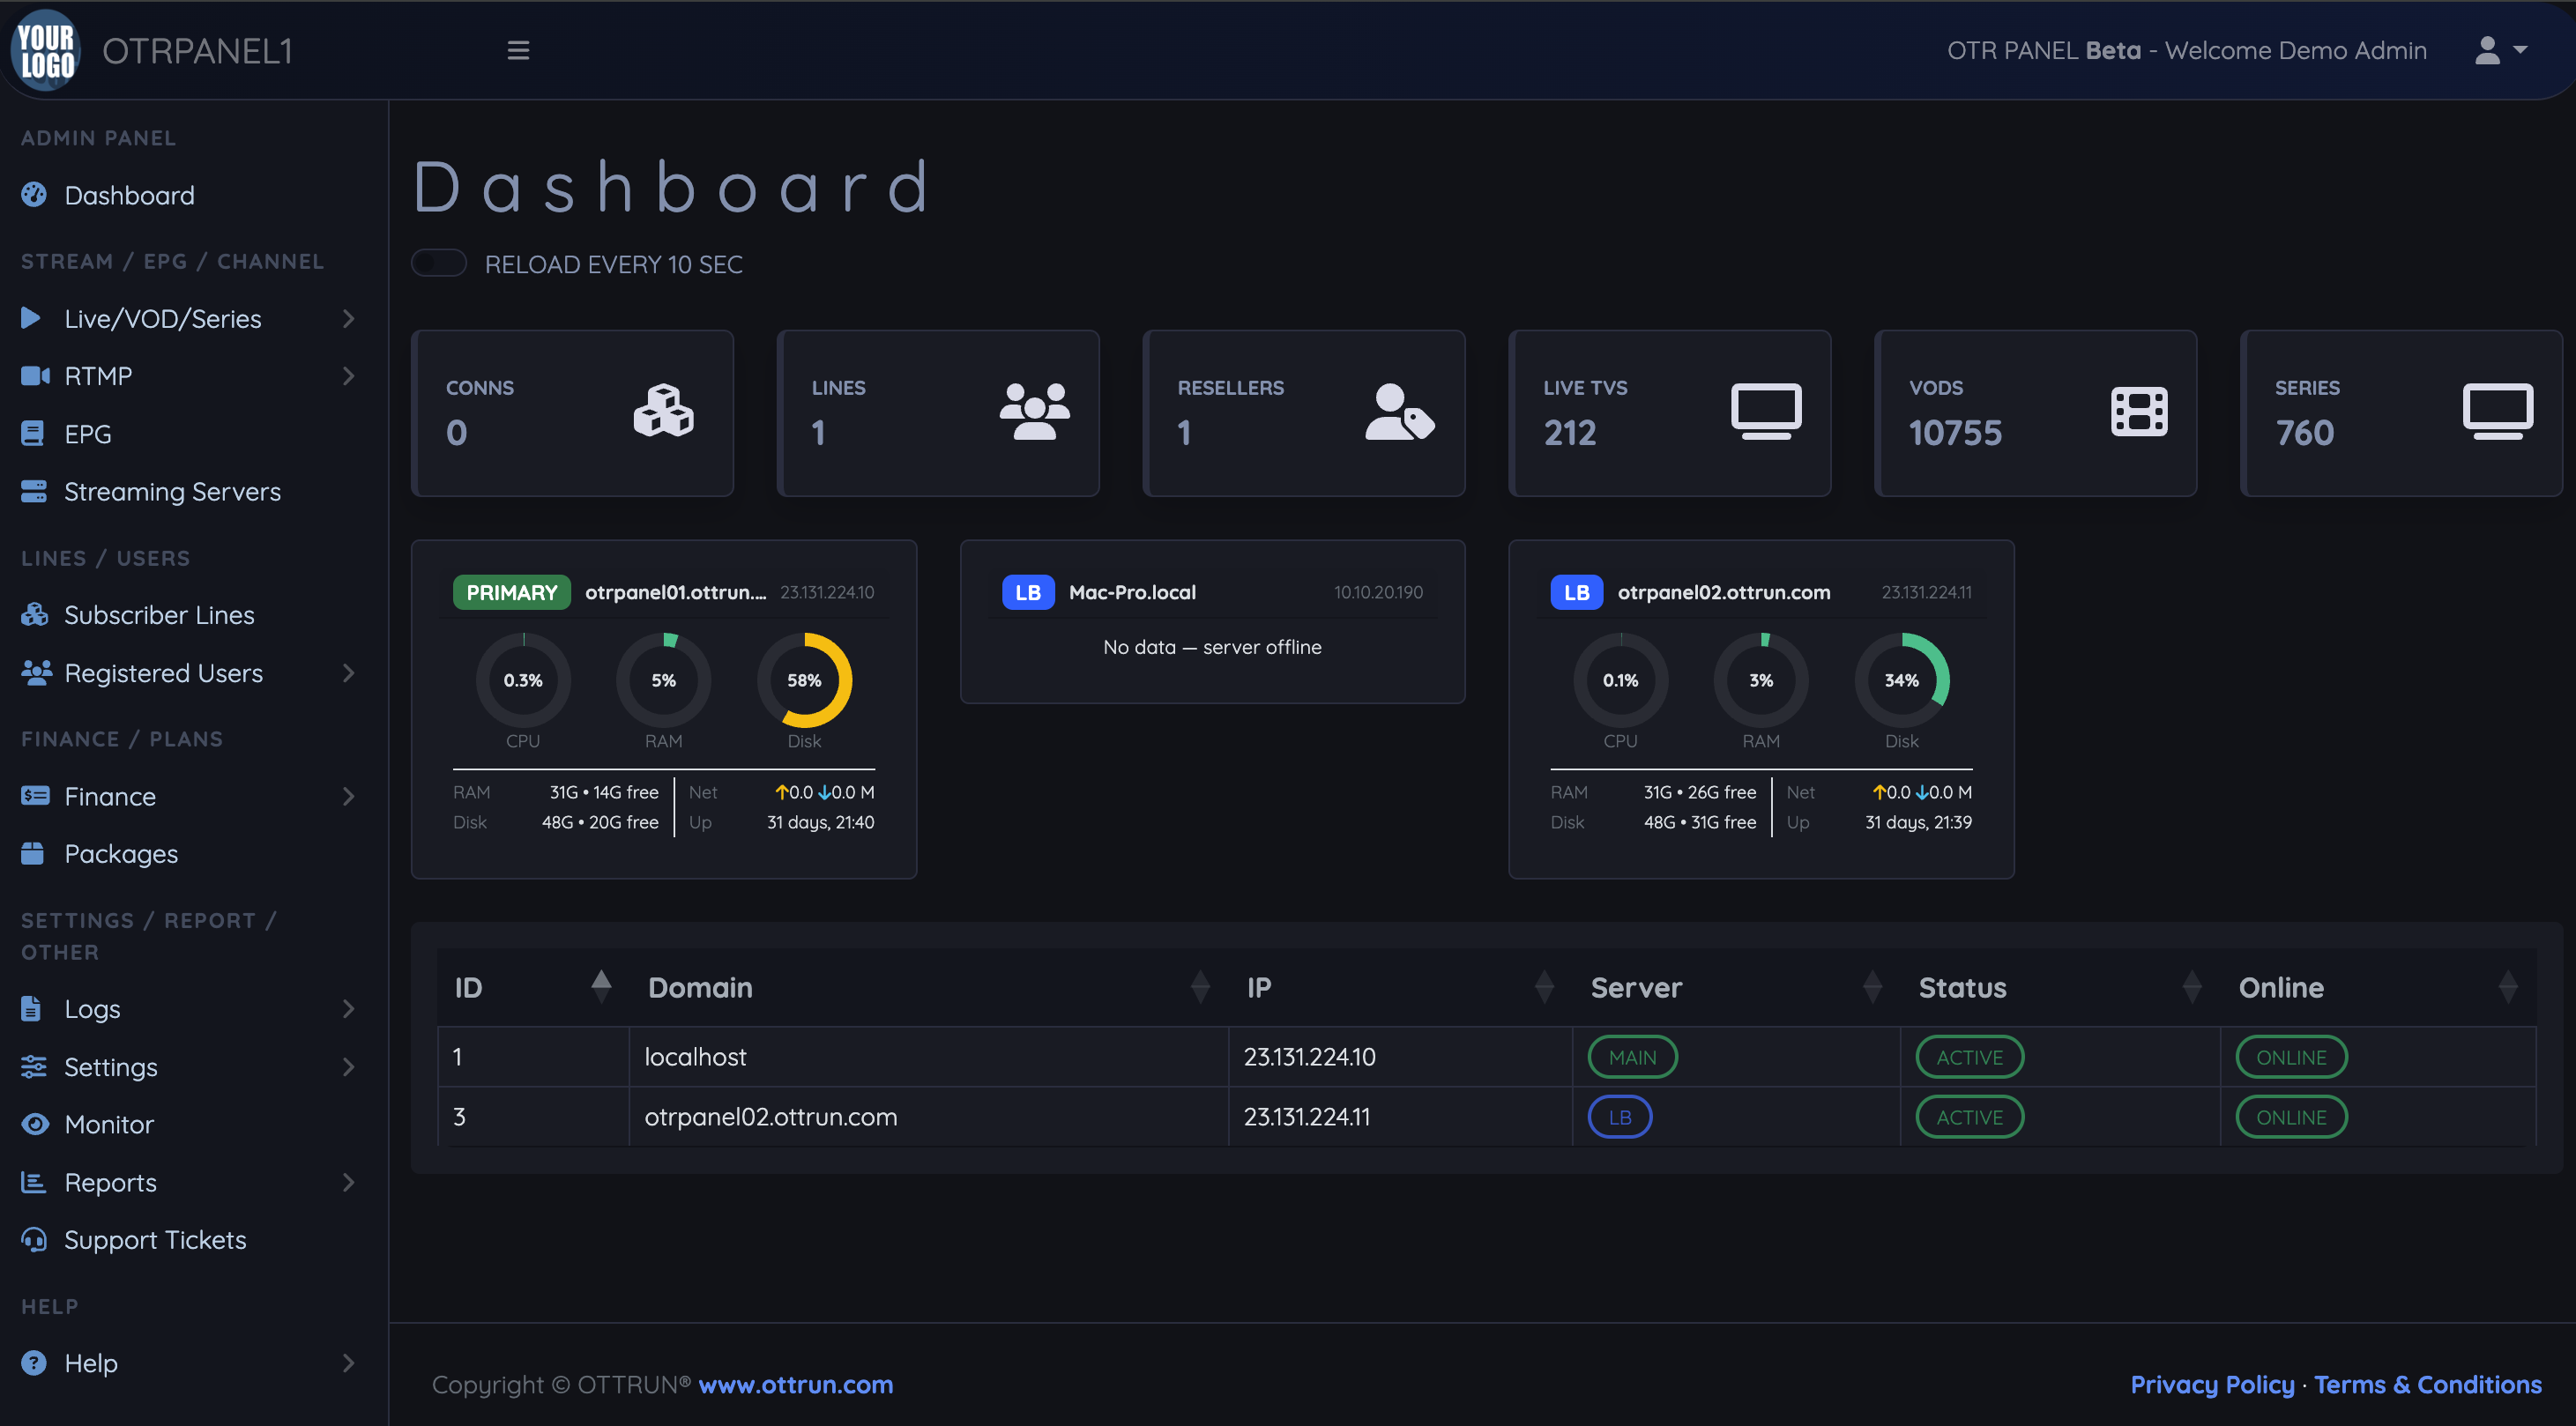Sort the table by Status column
The image size is (2576, 1426).
pos(2059,987)
